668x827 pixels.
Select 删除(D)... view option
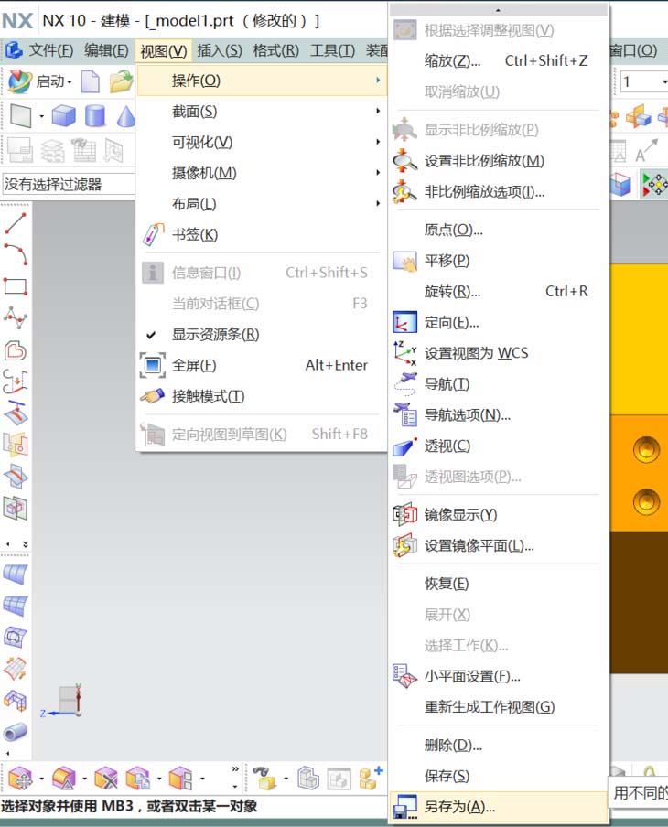coord(498,745)
